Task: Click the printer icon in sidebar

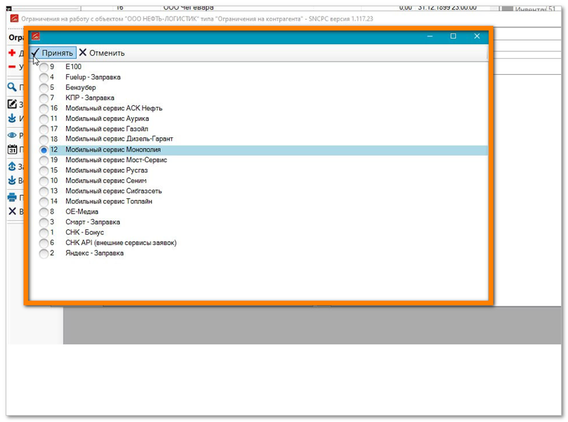Action: point(12,198)
